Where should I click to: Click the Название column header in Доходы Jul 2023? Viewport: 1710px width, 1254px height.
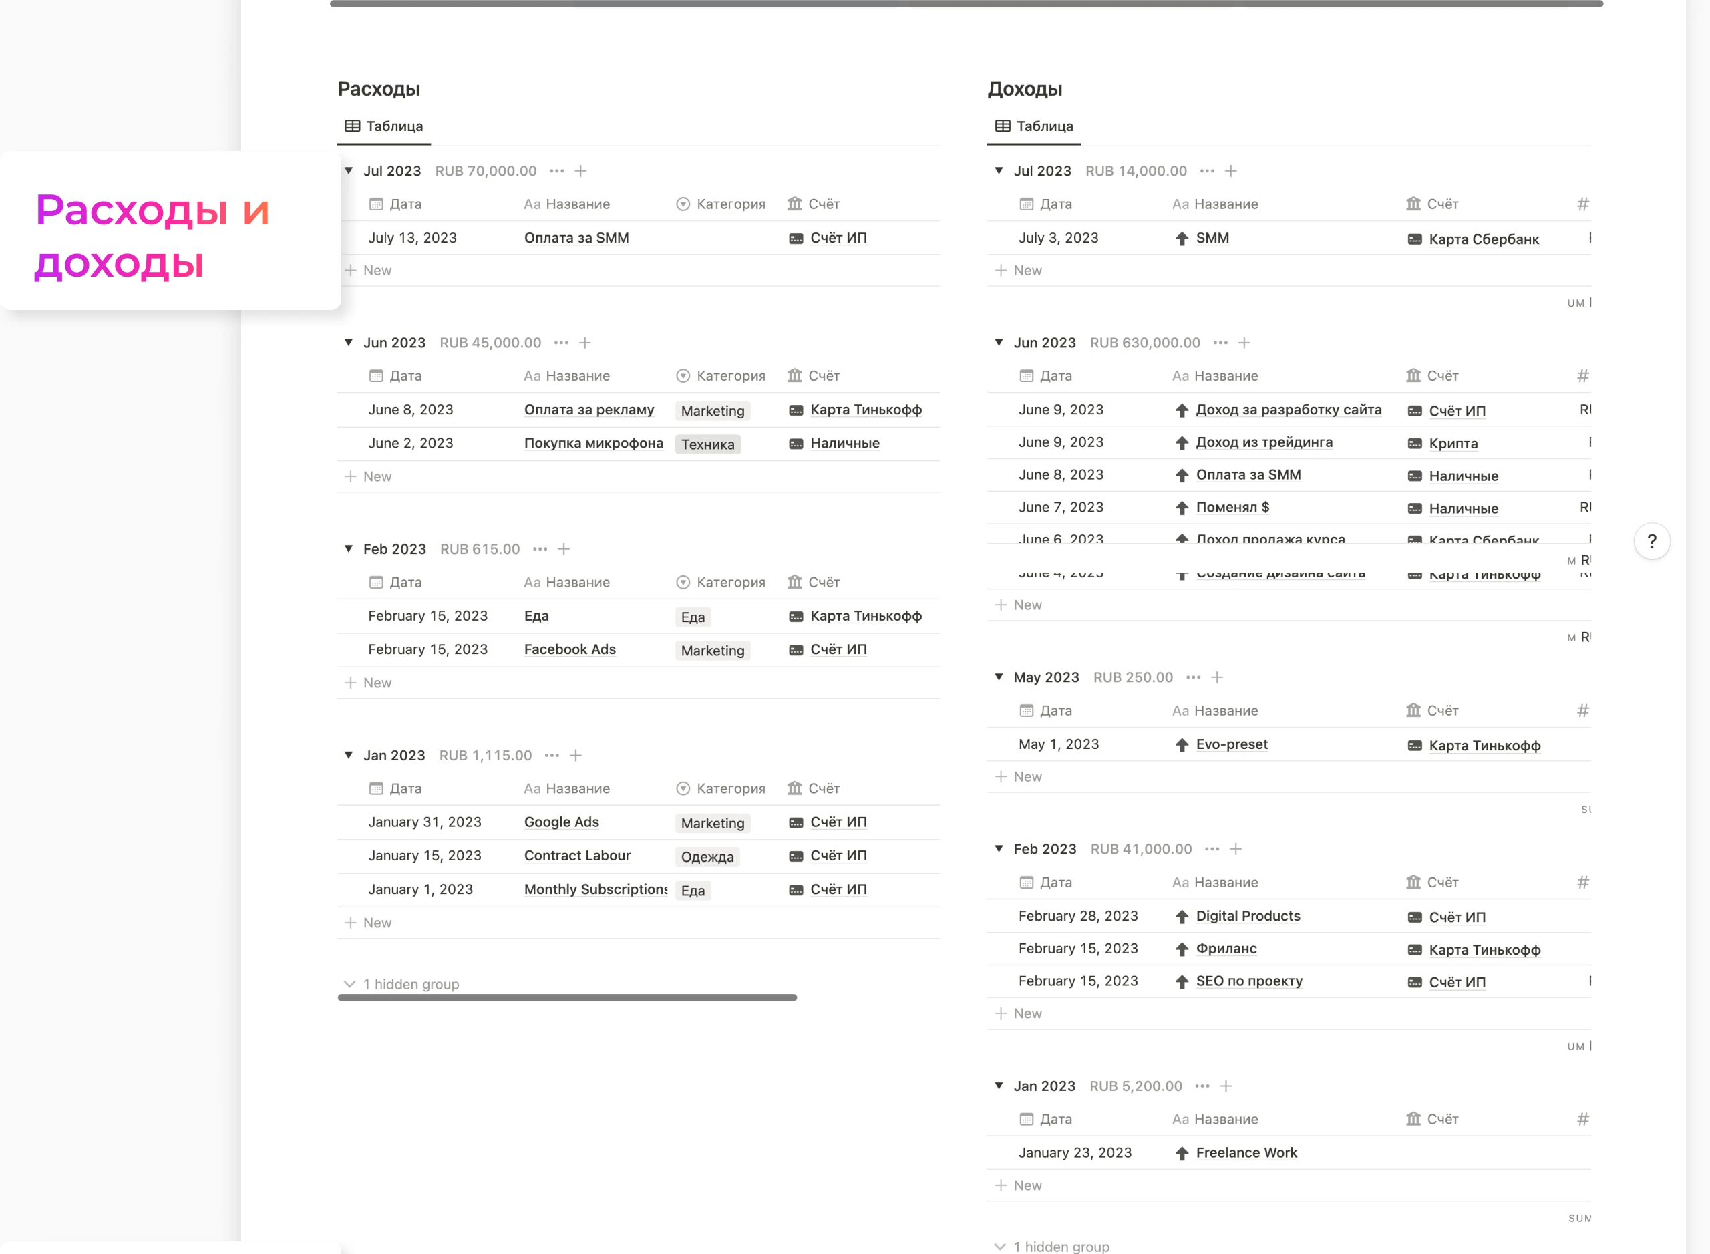(1215, 204)
